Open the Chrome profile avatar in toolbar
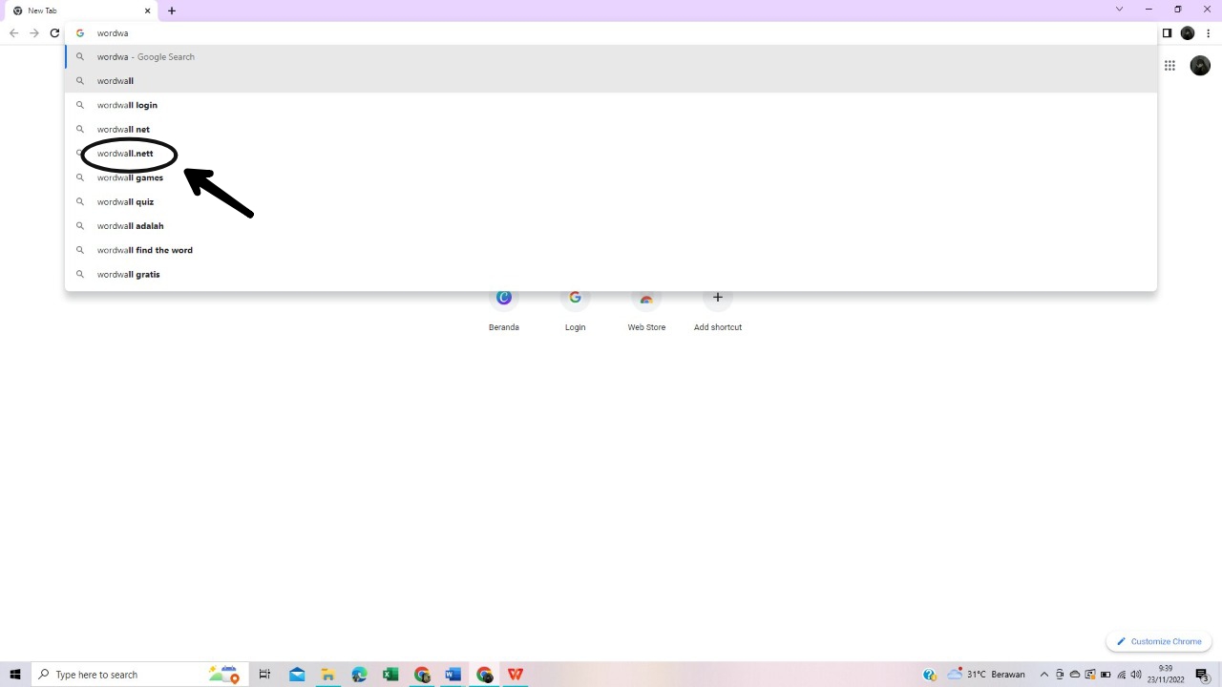 pos(1188,32)
